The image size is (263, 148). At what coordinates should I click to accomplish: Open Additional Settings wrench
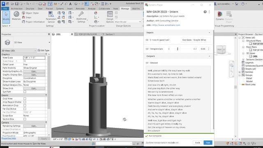click(x=81, y=17)
